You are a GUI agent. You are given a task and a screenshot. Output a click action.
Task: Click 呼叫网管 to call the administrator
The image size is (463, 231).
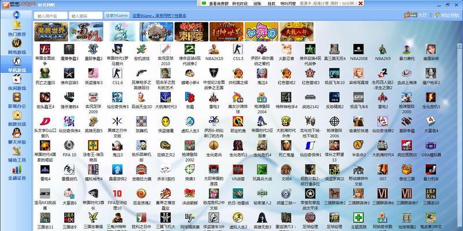pyautogui.click(x=288, y=3)
